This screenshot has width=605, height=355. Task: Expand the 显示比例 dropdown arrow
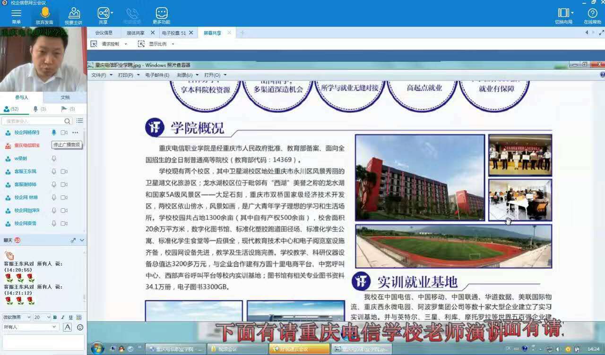point(173,44)
